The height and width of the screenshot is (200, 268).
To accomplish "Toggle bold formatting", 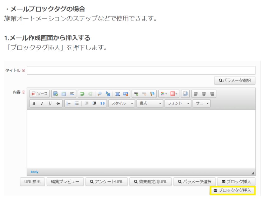I will pos(34,104).
